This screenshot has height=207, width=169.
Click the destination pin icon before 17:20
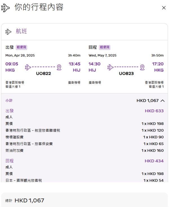pos(142,67)
